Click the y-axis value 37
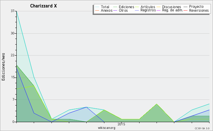Image resolution: width=213 pixels, height=131 pixels. [x=12, y=11]
